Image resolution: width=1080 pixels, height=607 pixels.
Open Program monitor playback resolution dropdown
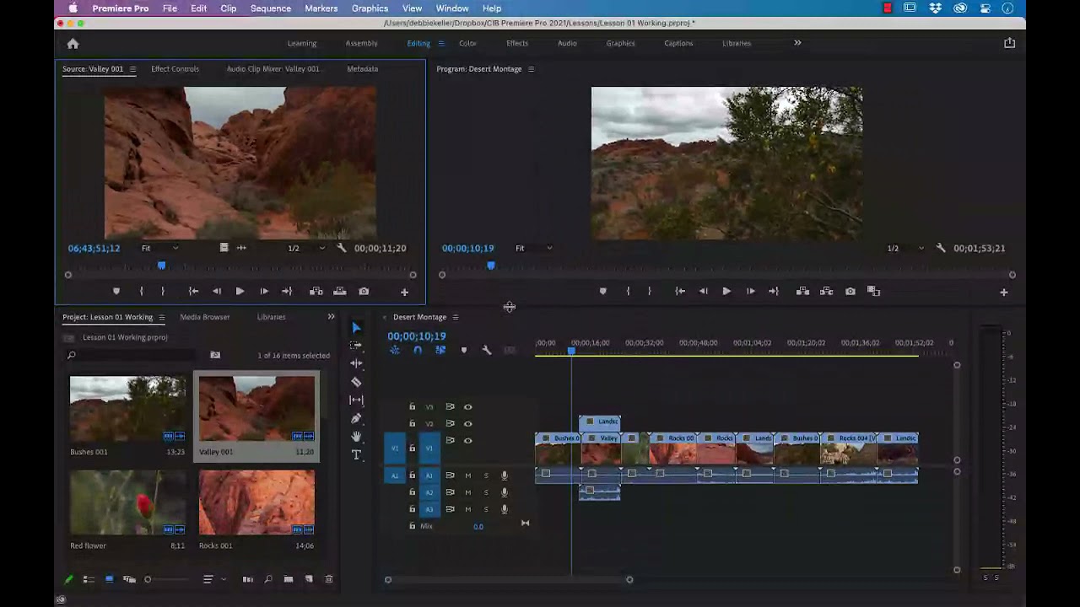click(x=902, y=249)
